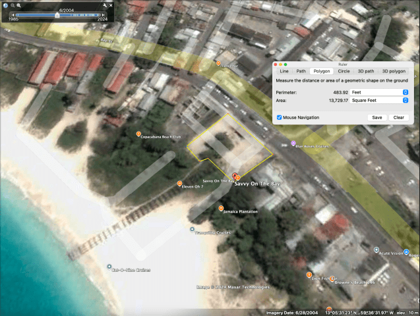
Task: Click the Jamaica Plantation placemark icon
Action: pyautogui.click(x=221, y=208)
